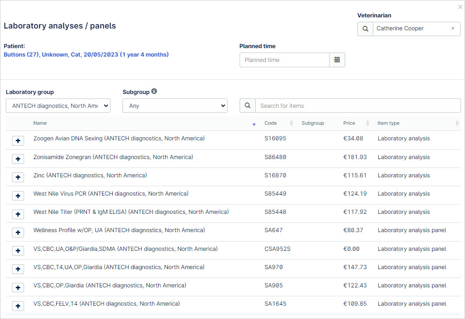The height and width of the screenshot is (319, 465).
Task: Click Wellness Profile w/OP, UA name
Action: (x=119, y=230)
